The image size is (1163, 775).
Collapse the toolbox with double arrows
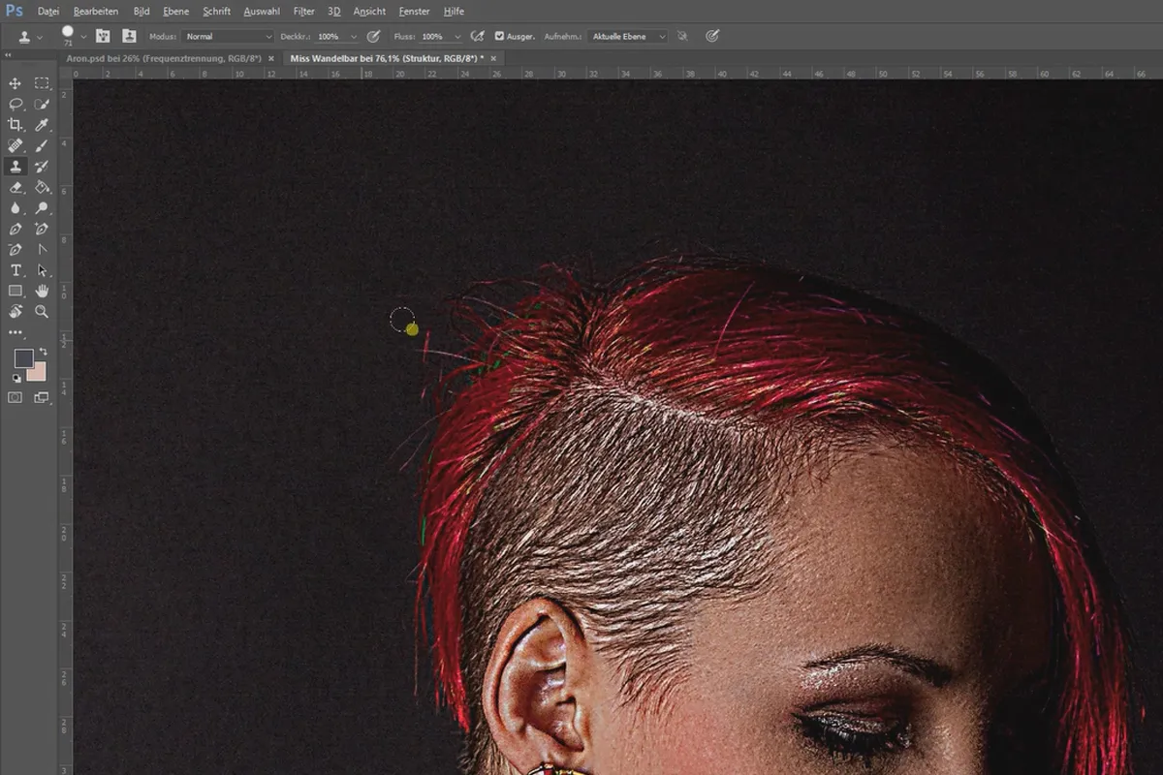click(9, 57)
